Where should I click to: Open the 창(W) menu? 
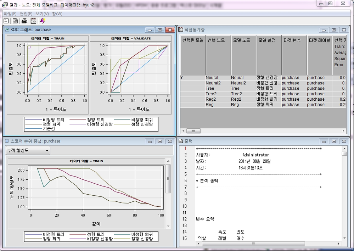pos(57,14)
